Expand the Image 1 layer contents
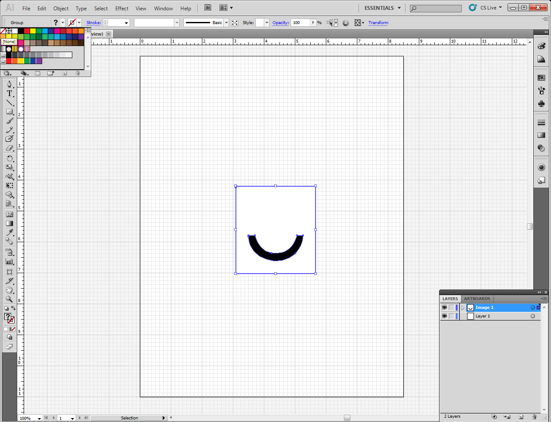 463,308
